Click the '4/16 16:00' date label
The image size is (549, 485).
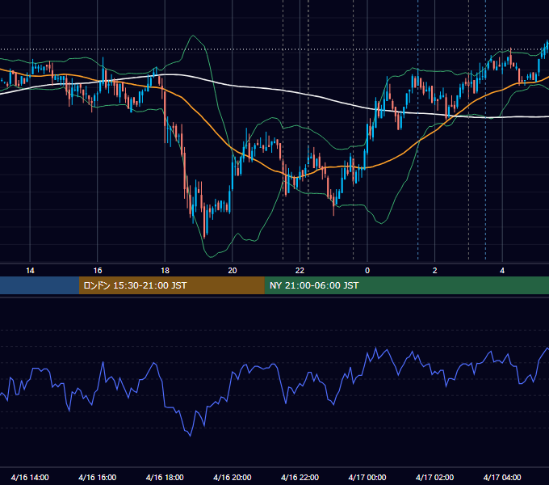tap(98, 477)
